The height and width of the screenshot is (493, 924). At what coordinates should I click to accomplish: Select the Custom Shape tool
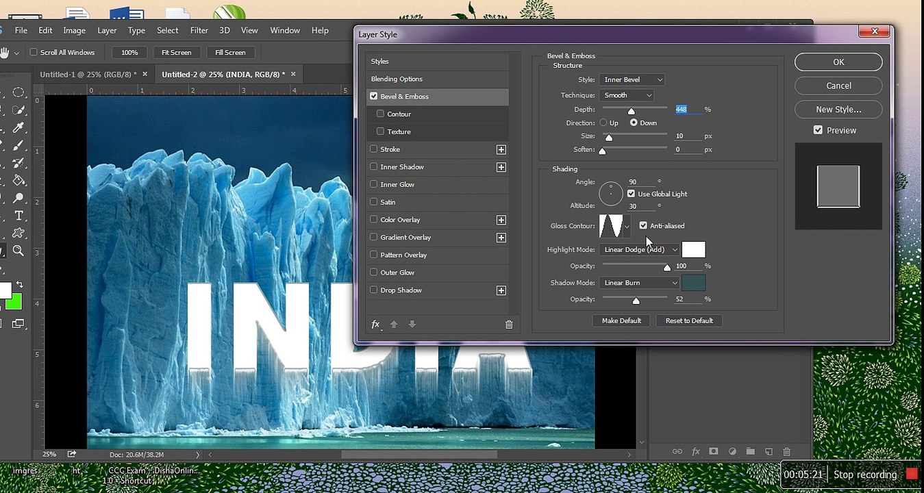(18, 233)
